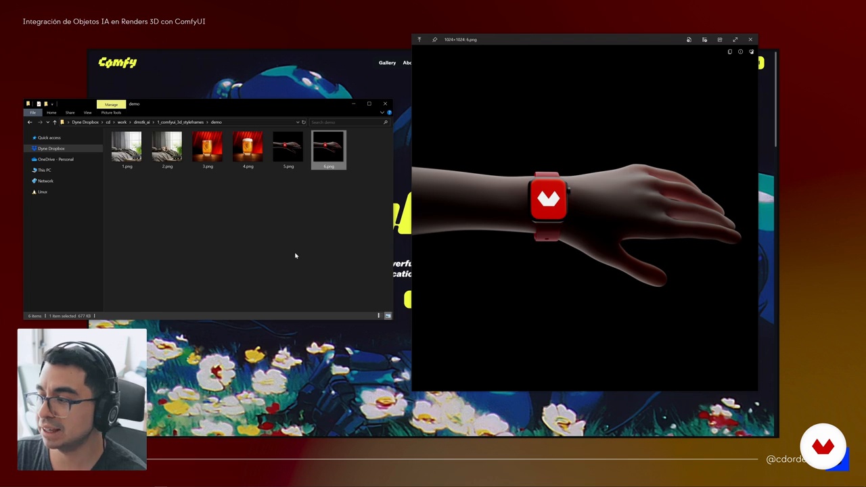This screenshot has height=487, width=866.
Task: Select the Manage contextual tab
Action: 111,104
